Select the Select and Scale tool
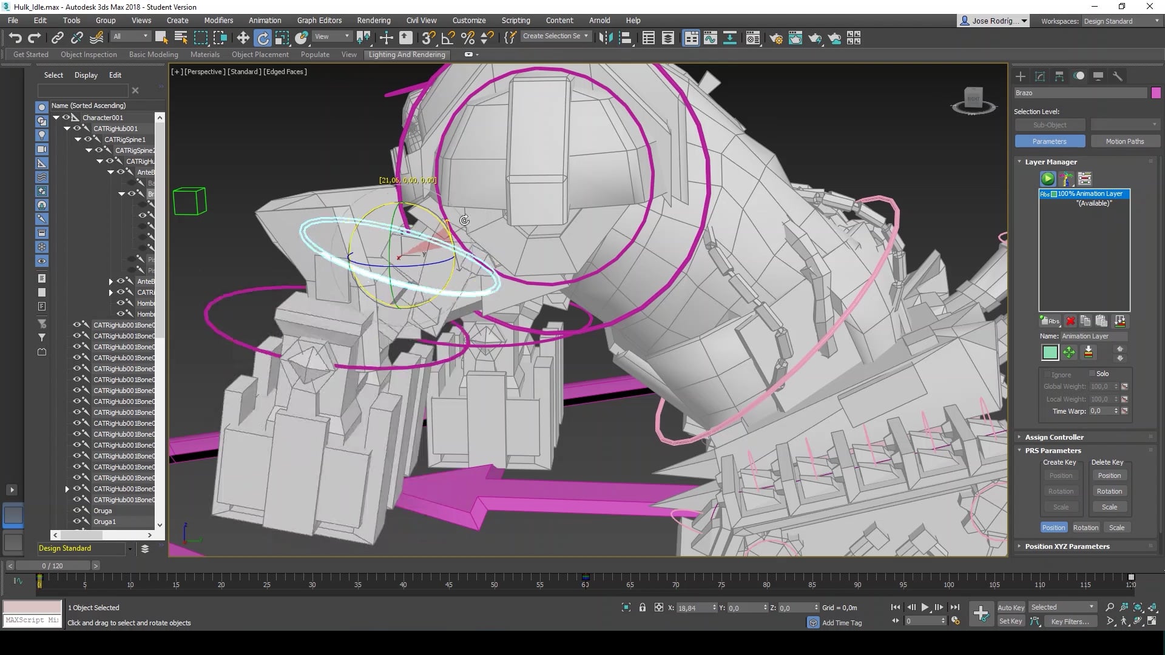The image size is (1165, 655). (x=282, y=38)
